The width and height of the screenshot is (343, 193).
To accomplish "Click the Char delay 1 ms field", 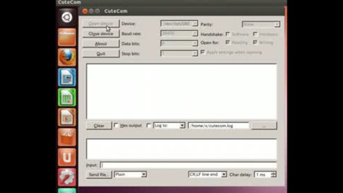I will (263, 174).
